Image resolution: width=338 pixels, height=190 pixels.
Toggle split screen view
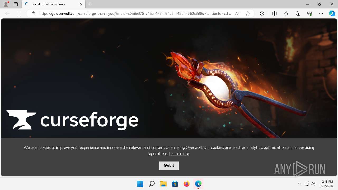(x=274, y=13)
